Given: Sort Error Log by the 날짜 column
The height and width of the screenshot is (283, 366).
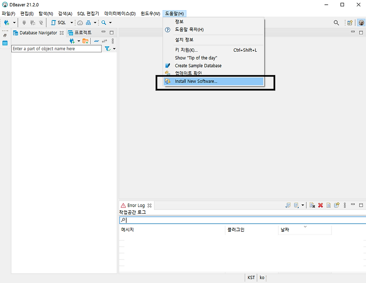Looking at the screenshot, I should [x=305, y=230].
